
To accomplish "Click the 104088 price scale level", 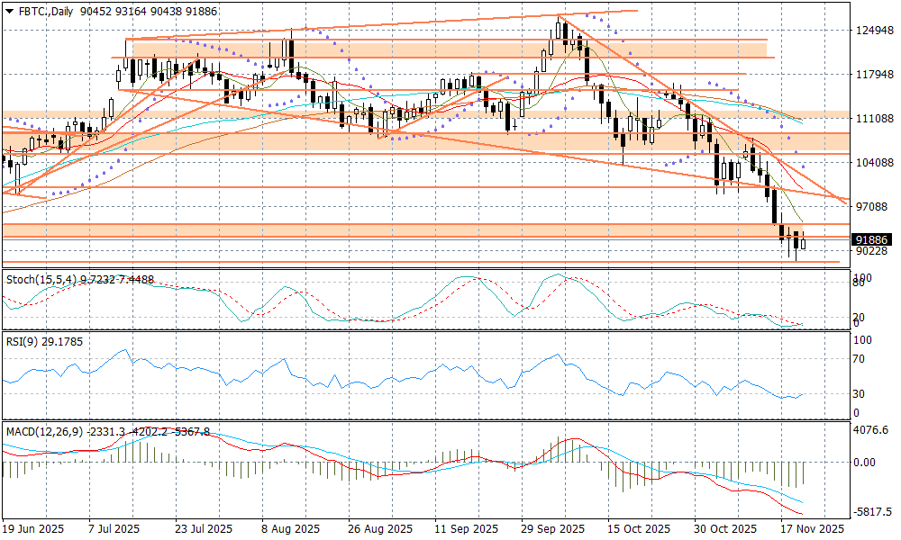I will pyautogui.click(x=873, y=163).
